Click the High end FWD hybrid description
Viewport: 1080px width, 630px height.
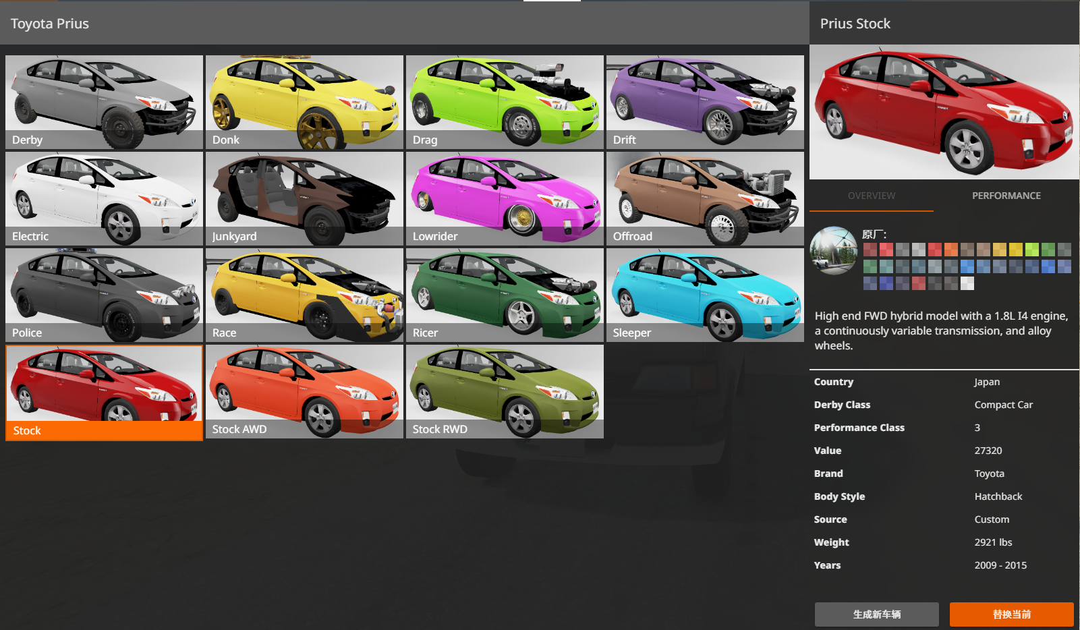coord(942,331)
